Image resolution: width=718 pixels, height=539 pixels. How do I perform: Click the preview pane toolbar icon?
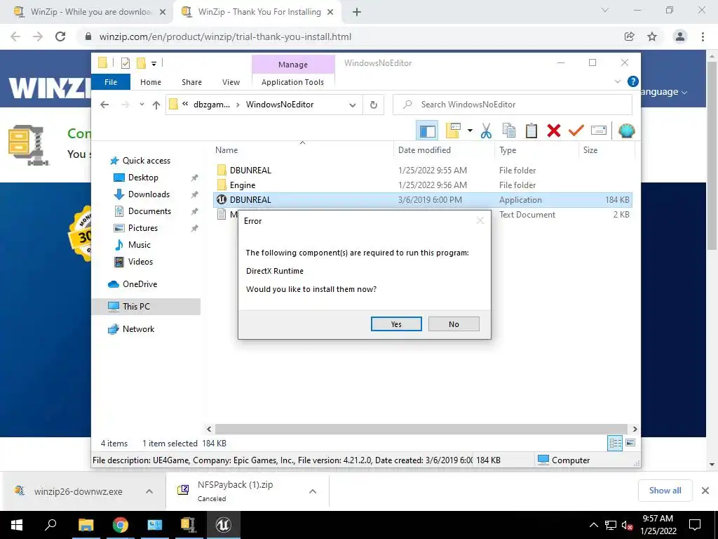click(427, 131)
